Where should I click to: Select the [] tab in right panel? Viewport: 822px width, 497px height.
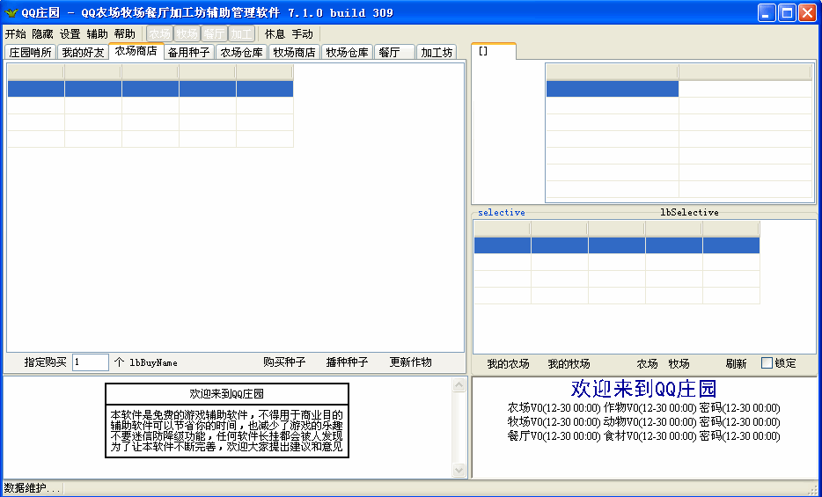pyautogui.click(x=494, y=51)
